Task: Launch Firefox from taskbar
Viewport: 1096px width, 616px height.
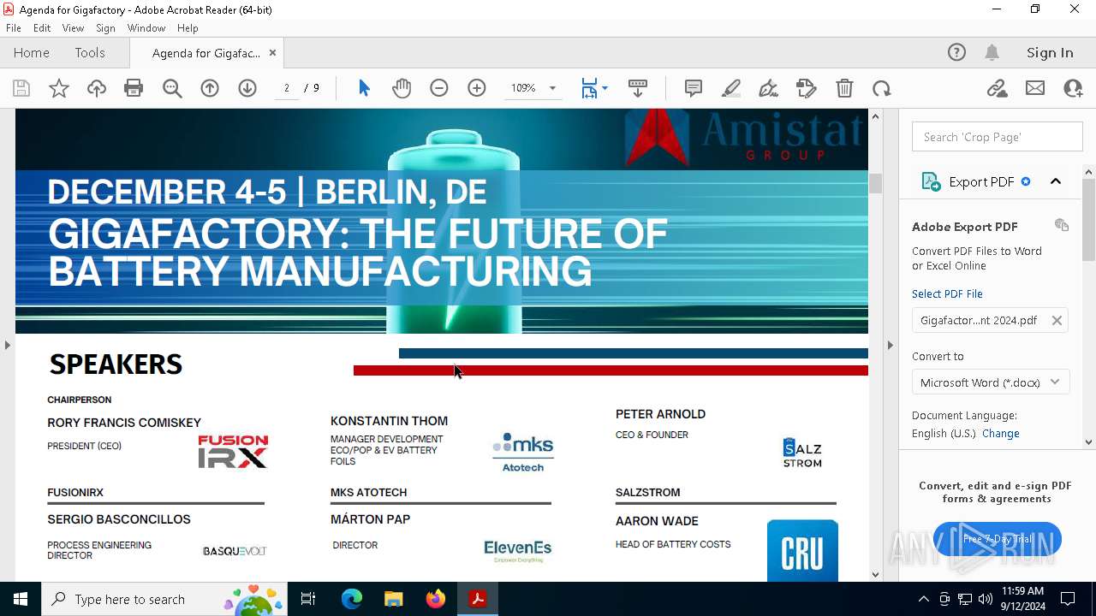Action: 436,599
